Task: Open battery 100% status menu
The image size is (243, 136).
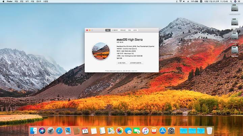Action: (x=194, y=1)
